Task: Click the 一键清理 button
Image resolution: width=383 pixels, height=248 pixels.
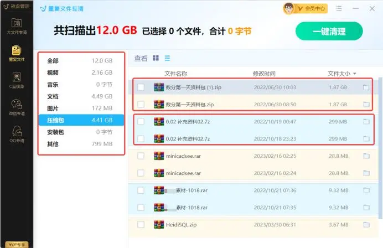Action: click(329, 32)
